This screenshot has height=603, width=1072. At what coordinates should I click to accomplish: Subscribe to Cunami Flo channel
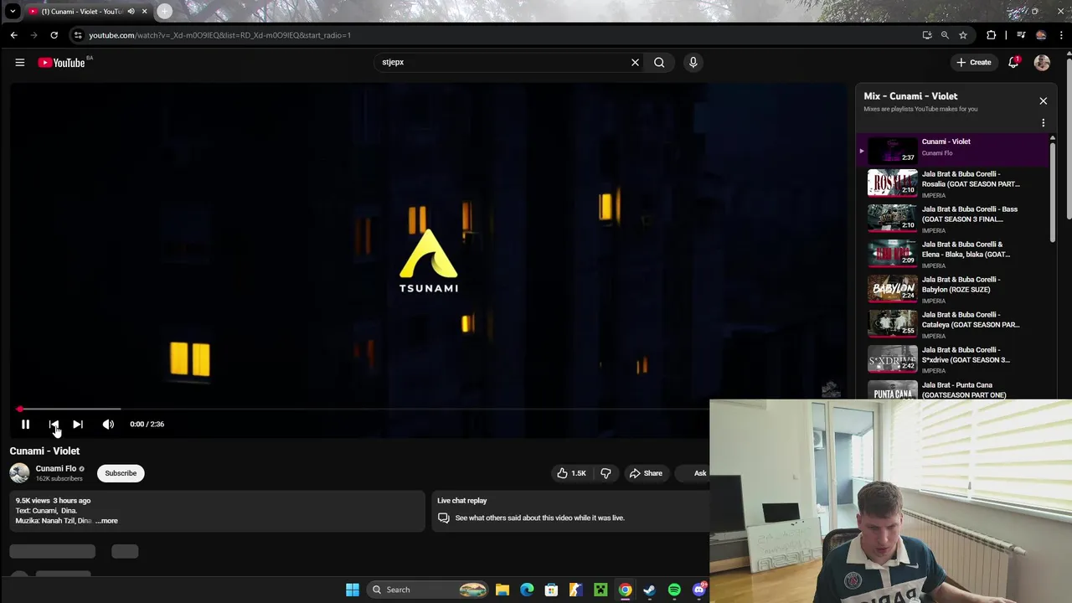(x=121, y=473)
